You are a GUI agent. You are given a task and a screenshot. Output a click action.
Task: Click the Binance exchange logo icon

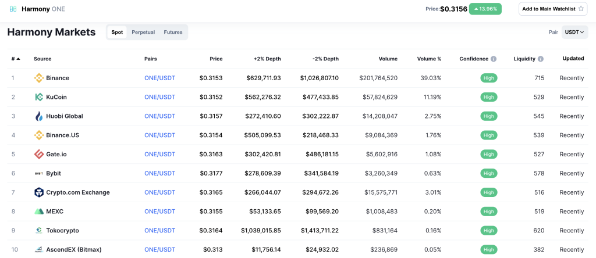coord(39,78)
